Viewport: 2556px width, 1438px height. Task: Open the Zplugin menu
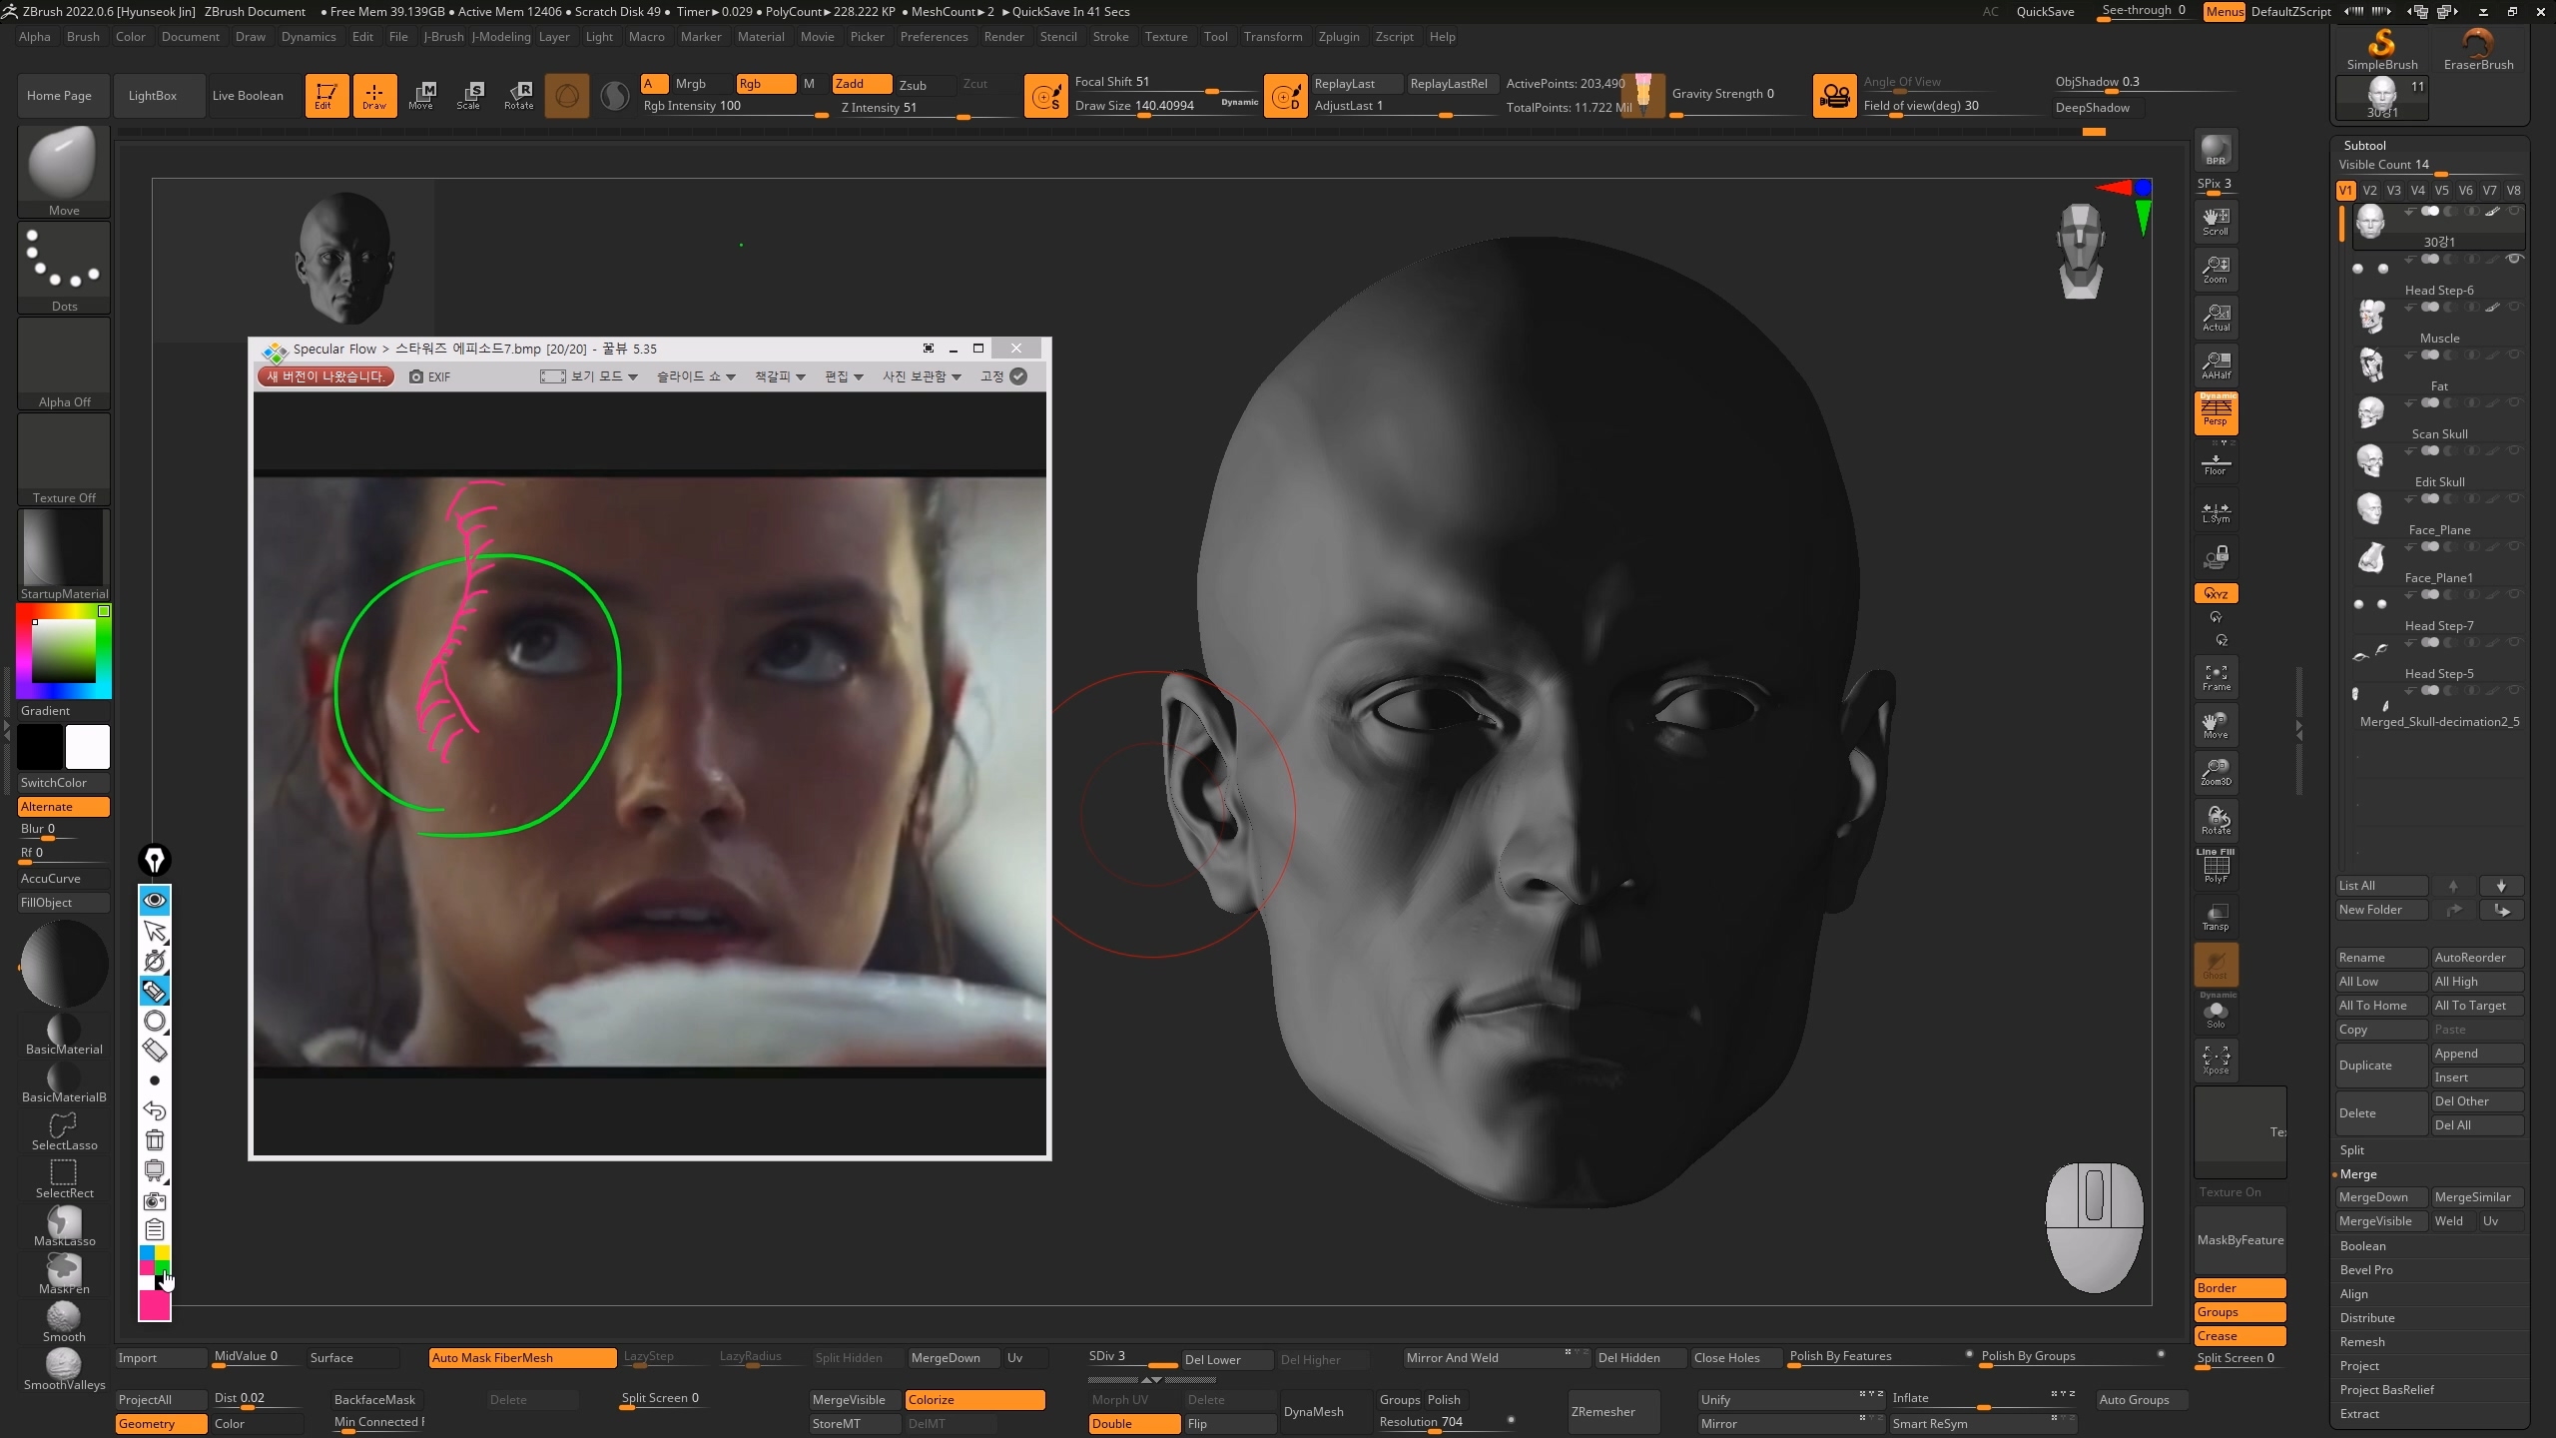[1338, 37]
